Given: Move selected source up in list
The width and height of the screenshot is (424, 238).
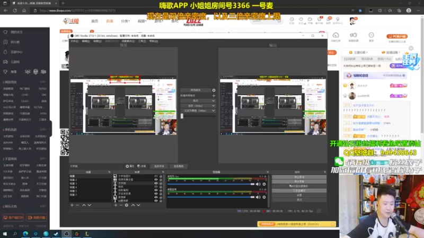Looking at the screenshot, I should tap(133, 205).
